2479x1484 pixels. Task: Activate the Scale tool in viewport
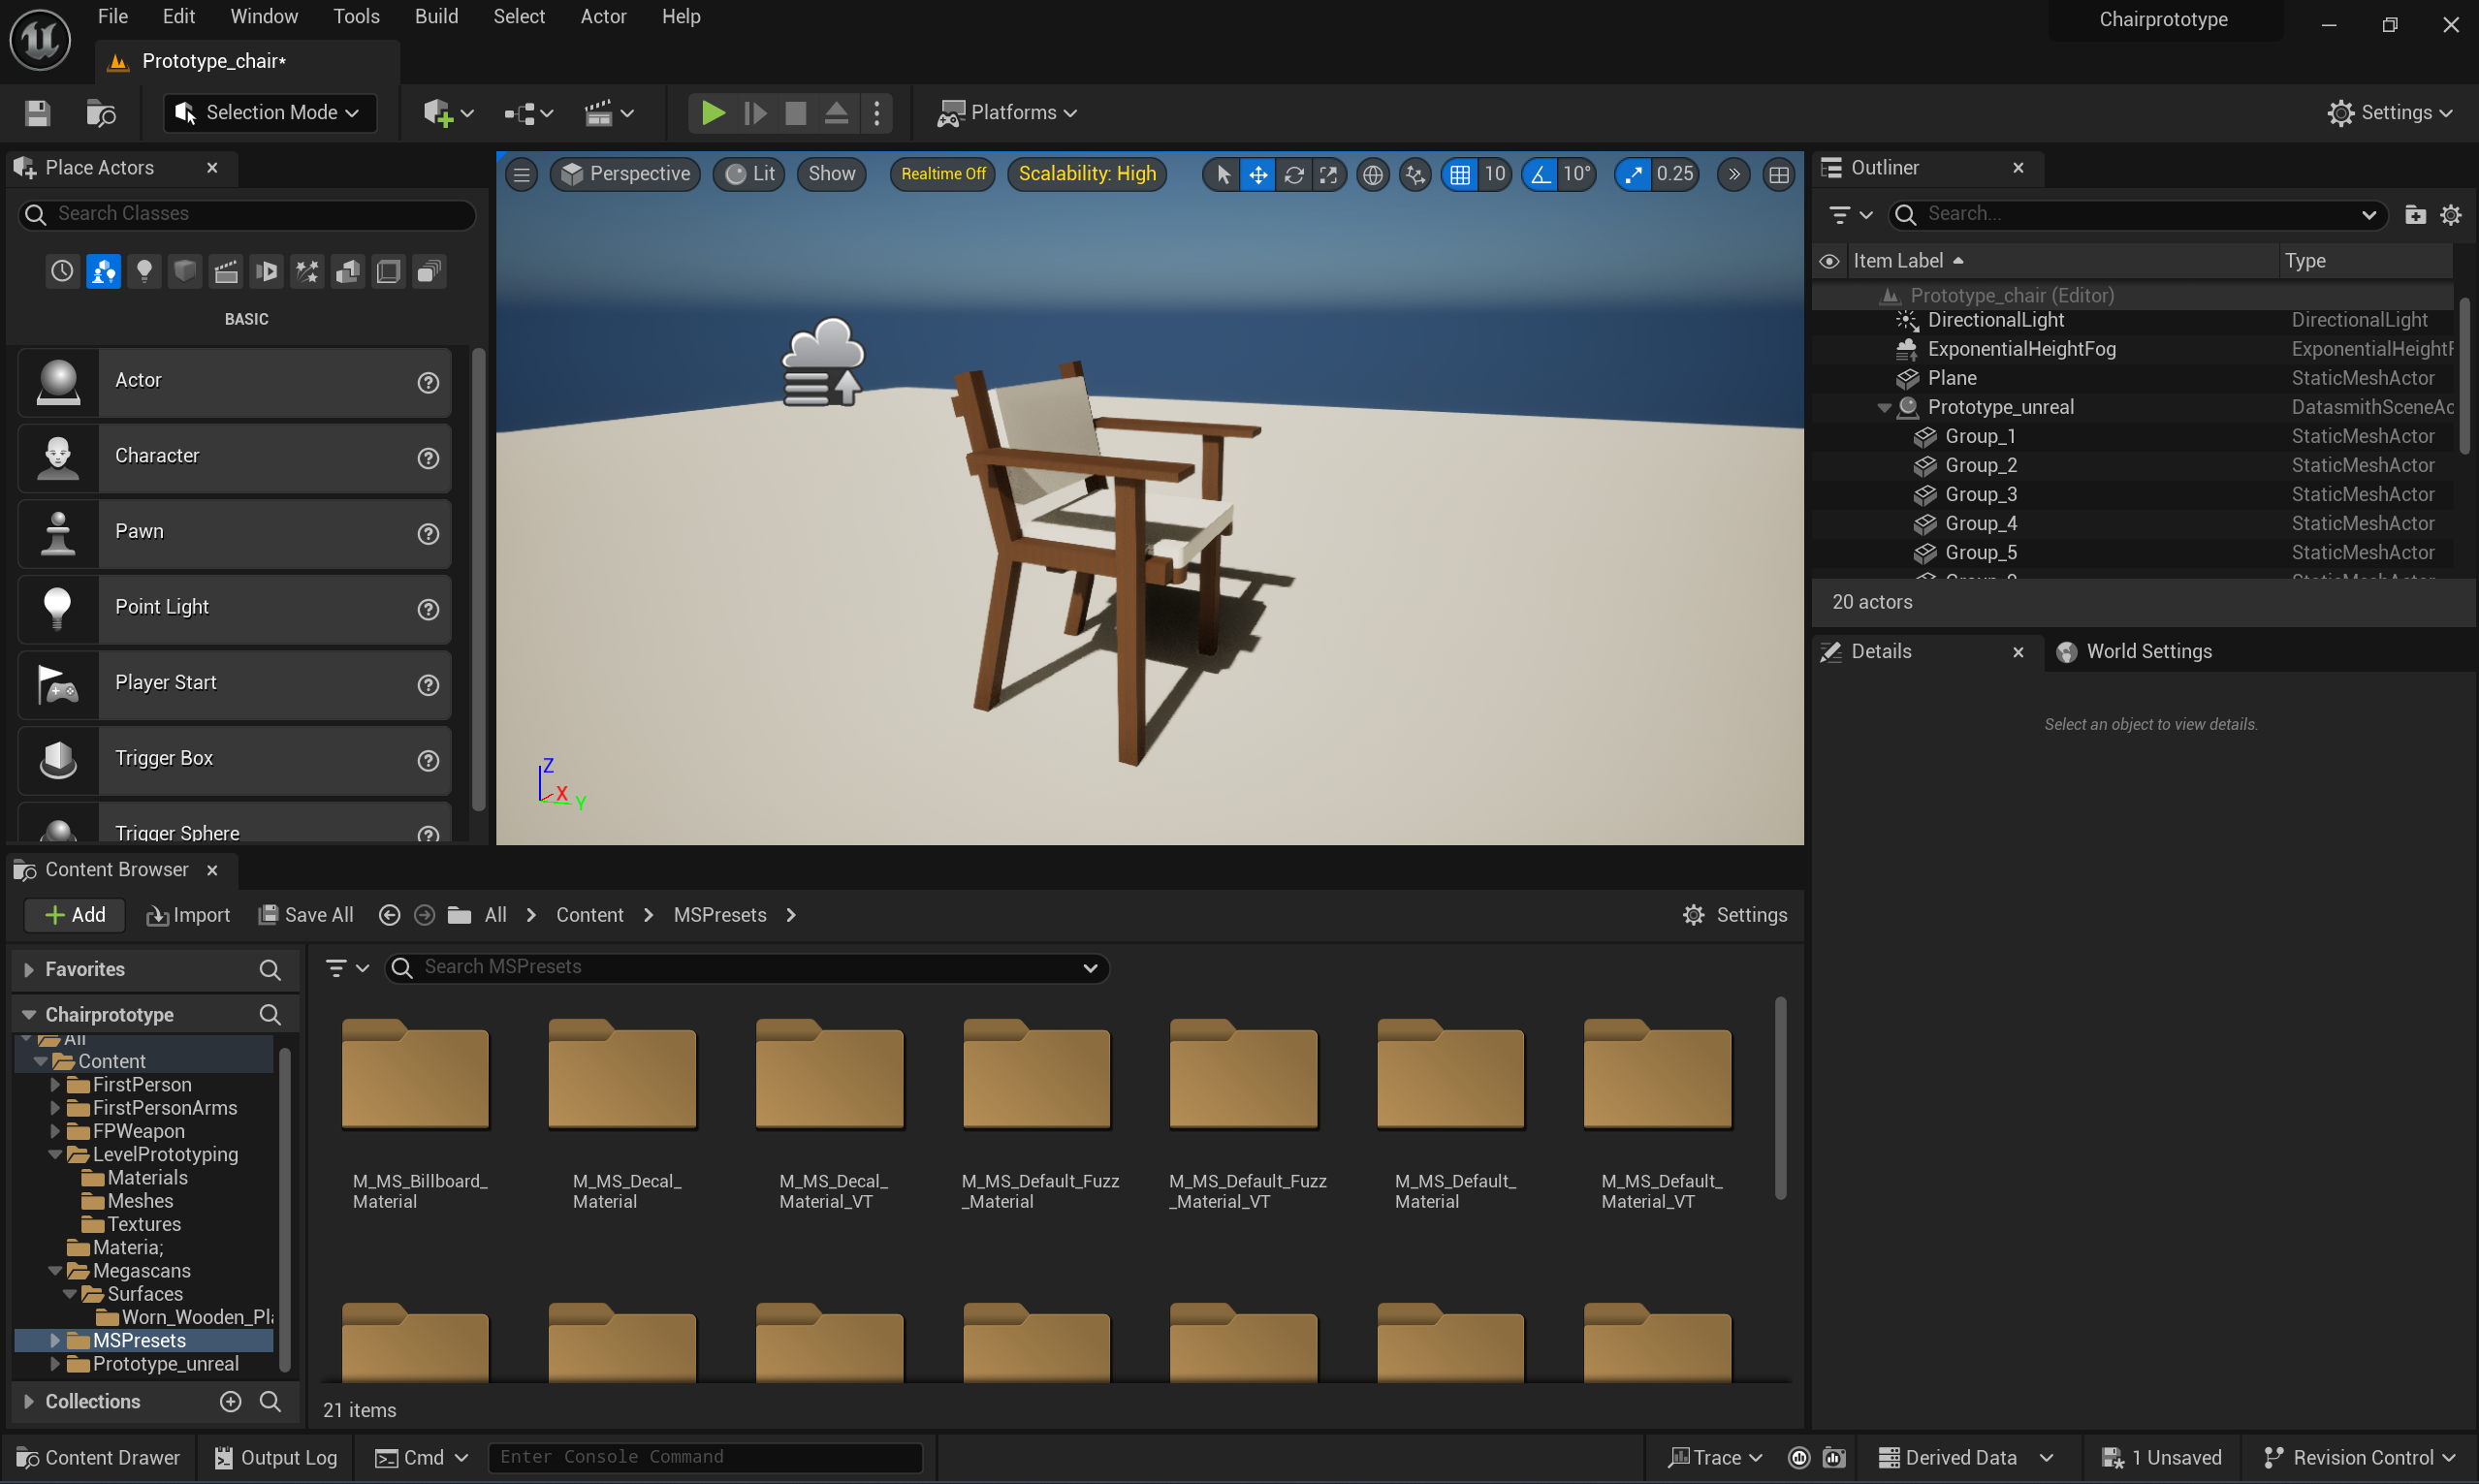point(1328,175)
